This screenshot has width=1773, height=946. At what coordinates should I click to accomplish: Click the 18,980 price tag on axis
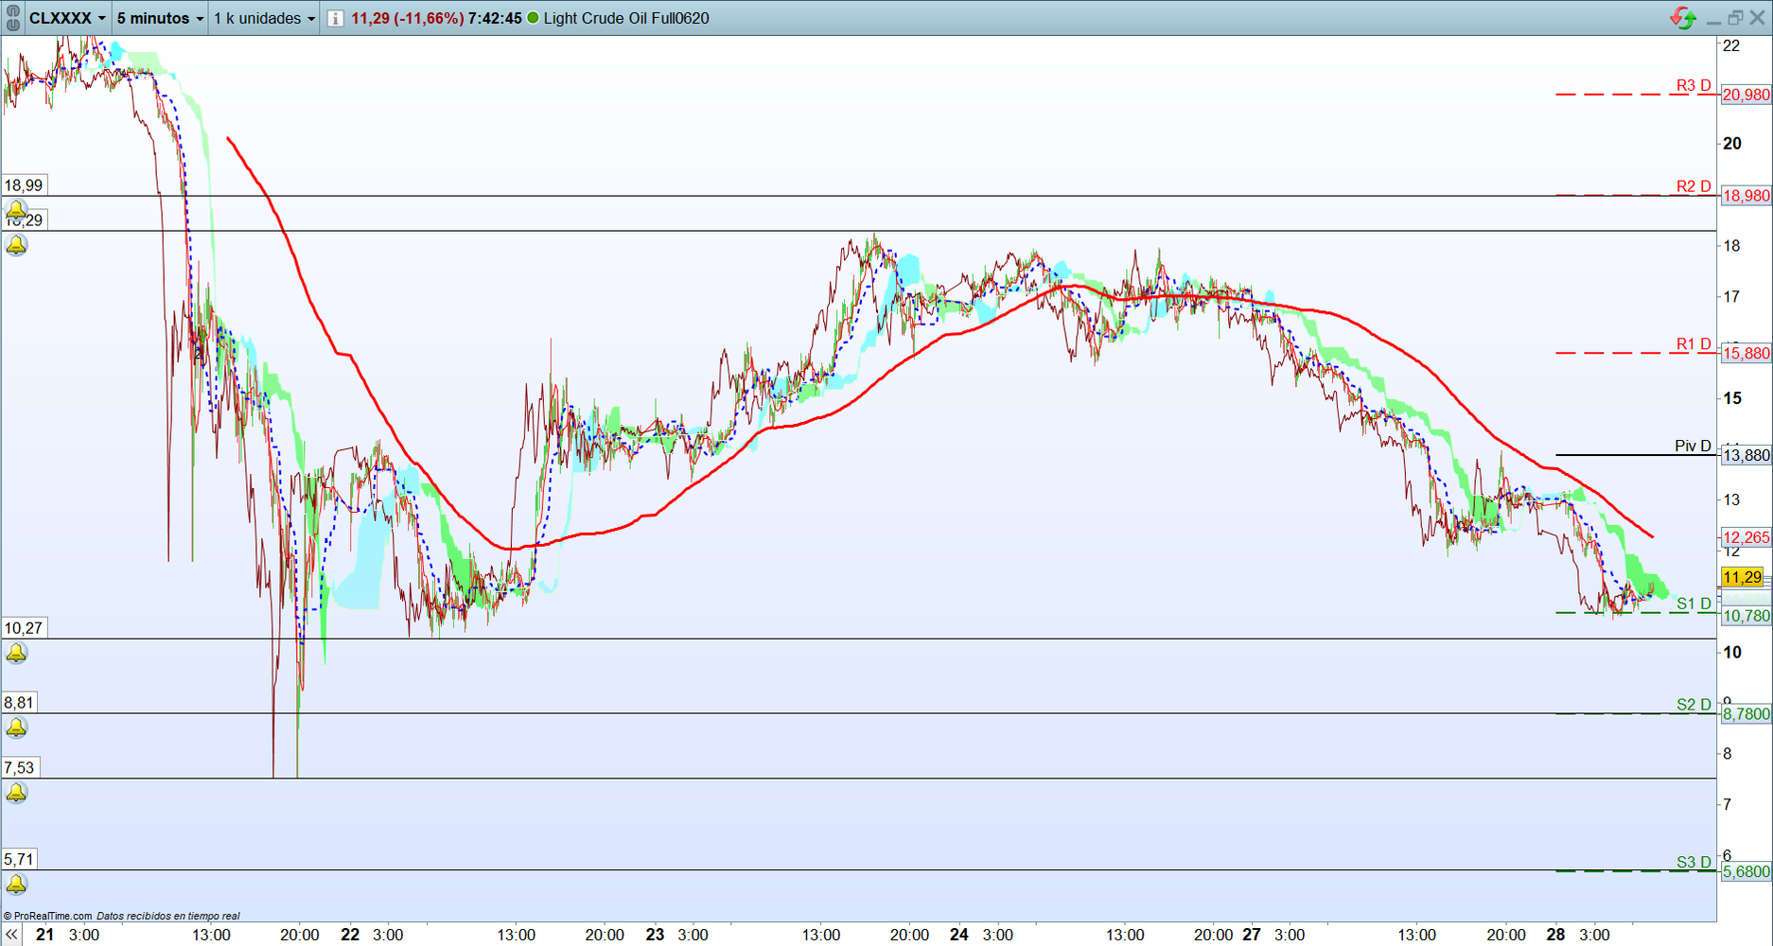click(x=1746, y=196)
